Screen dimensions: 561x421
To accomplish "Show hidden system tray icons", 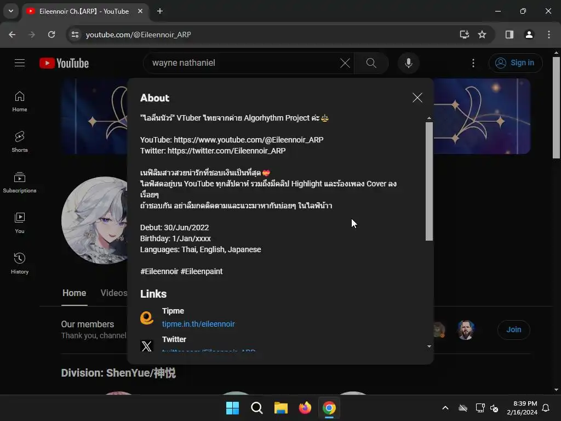I will pos(445,408).
